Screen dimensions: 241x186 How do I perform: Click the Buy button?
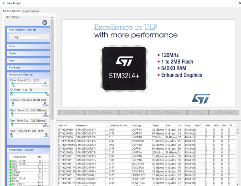coord(198,112)
